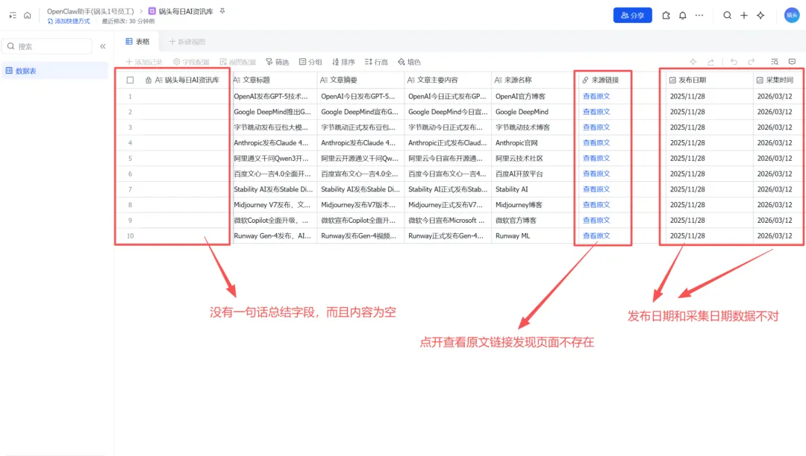Click cell 微软官方博客
Screen dimensions: 806x456
pyautogui.click(x=533, y=220)
